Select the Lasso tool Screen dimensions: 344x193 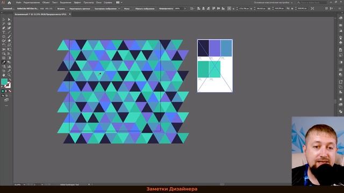(x=9, y=24)
